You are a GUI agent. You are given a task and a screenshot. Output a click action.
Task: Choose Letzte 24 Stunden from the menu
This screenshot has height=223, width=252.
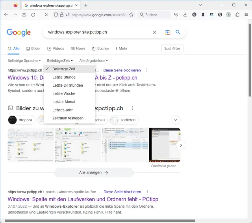pos(70,85)
